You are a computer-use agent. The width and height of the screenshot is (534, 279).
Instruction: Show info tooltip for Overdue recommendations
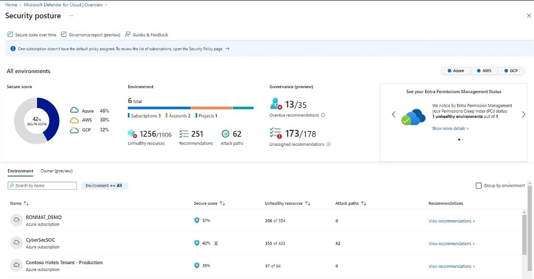323,115
